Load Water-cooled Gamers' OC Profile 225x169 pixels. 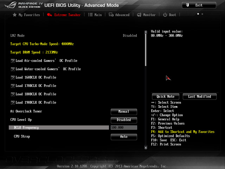coord(48,69)
